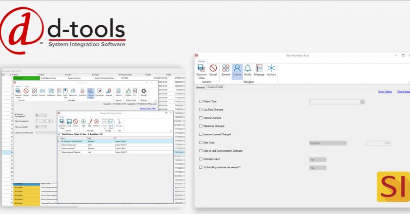
Task: Click Edit pencil icon in Manage Custom Fields
Action: point(90,123)
